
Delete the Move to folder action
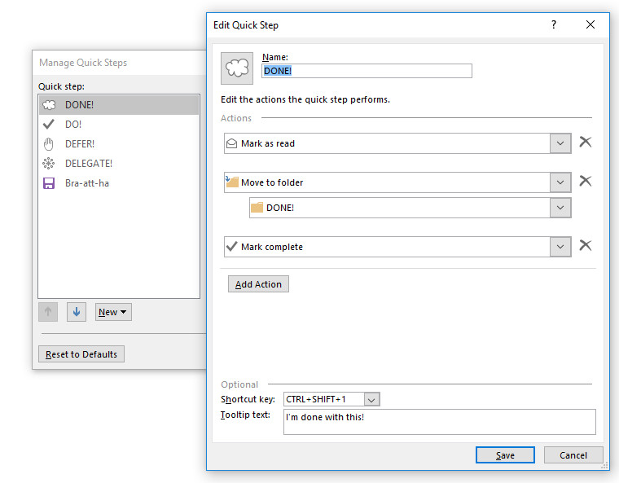[585, 182]
